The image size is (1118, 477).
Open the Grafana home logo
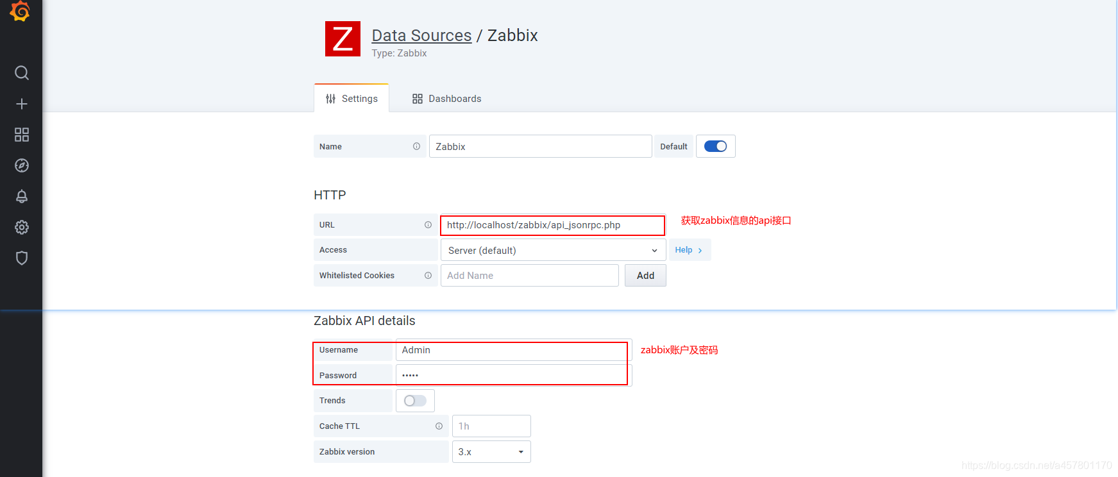21,11
